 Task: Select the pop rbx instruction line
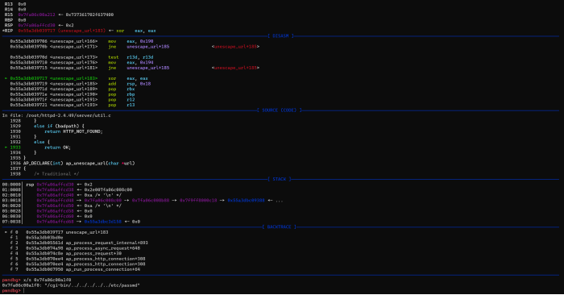tap(73, 89)
